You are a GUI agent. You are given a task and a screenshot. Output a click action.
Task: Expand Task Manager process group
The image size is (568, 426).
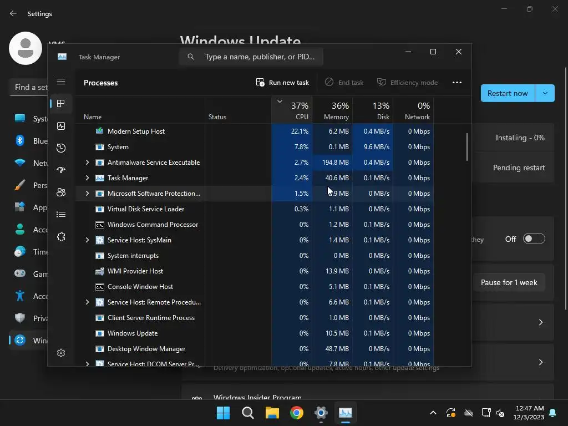coord(87,178)
